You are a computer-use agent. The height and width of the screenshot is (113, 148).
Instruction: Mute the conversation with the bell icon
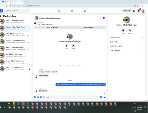pyautogui.click(x=123, y=30)
